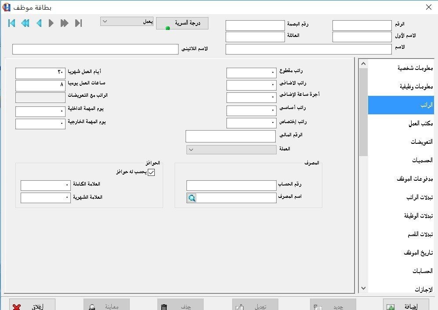This screenshot has width=438, height=310.
Task: Toggle the يحسب له حوافز checkbox
Action: pos(151,172)
